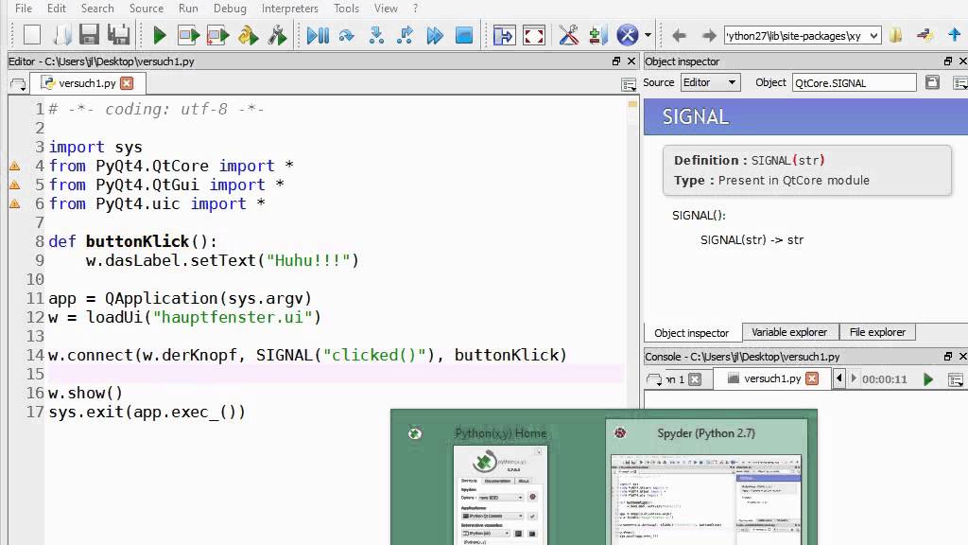Viewport: 968px width, 545px height.
Task: Toggle maximize current pane
Action: point(505,35)
